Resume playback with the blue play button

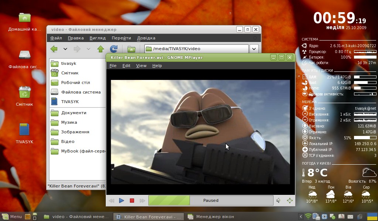pyautogui.click(x=121, y=201)
